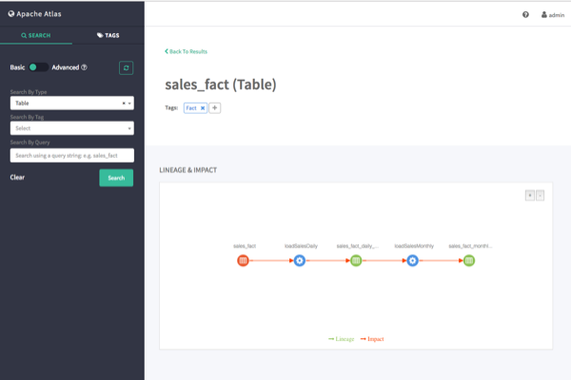Open the Search By Type dropdown
571x380 pixels.
[x=71, y=103]
